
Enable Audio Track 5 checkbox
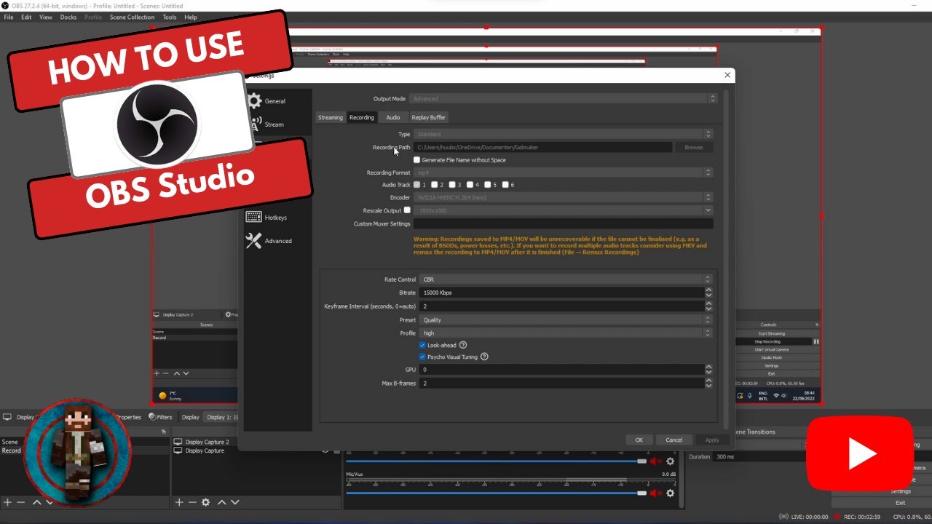487,185
